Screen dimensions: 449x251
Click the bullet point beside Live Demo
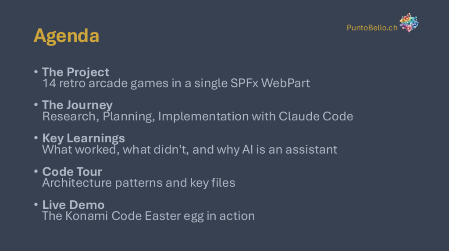point(36,205)
